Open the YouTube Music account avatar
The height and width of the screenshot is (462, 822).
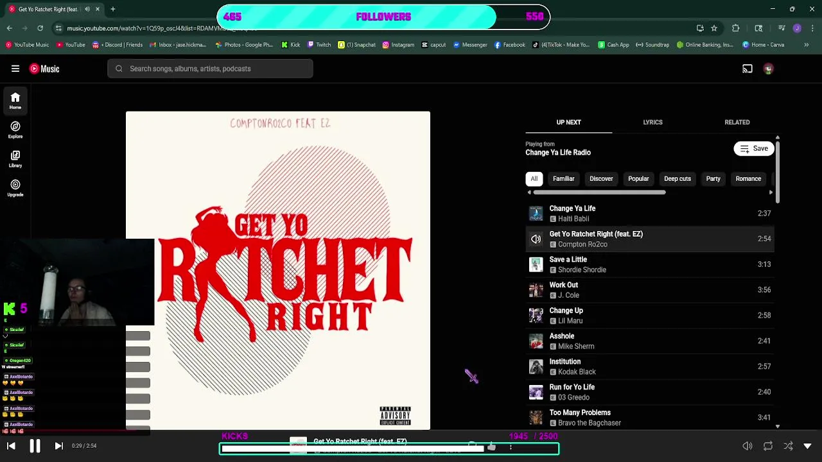pos(768,69)
